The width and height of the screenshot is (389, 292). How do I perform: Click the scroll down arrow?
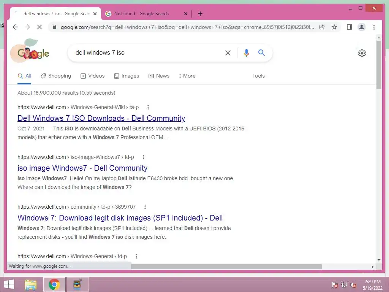click(x=379, y=260)
